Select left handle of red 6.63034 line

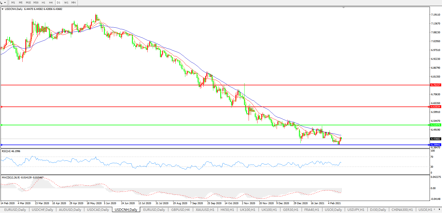coord(2,107)
